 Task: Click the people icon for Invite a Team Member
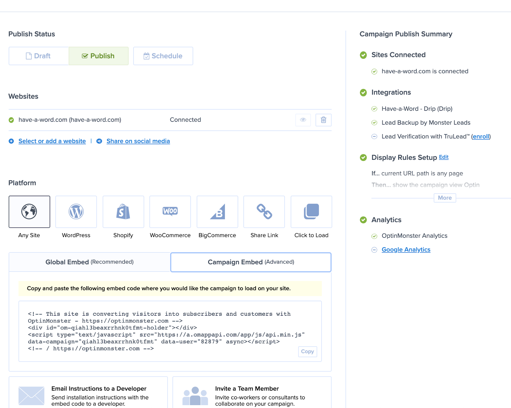(x=195, y=396)
